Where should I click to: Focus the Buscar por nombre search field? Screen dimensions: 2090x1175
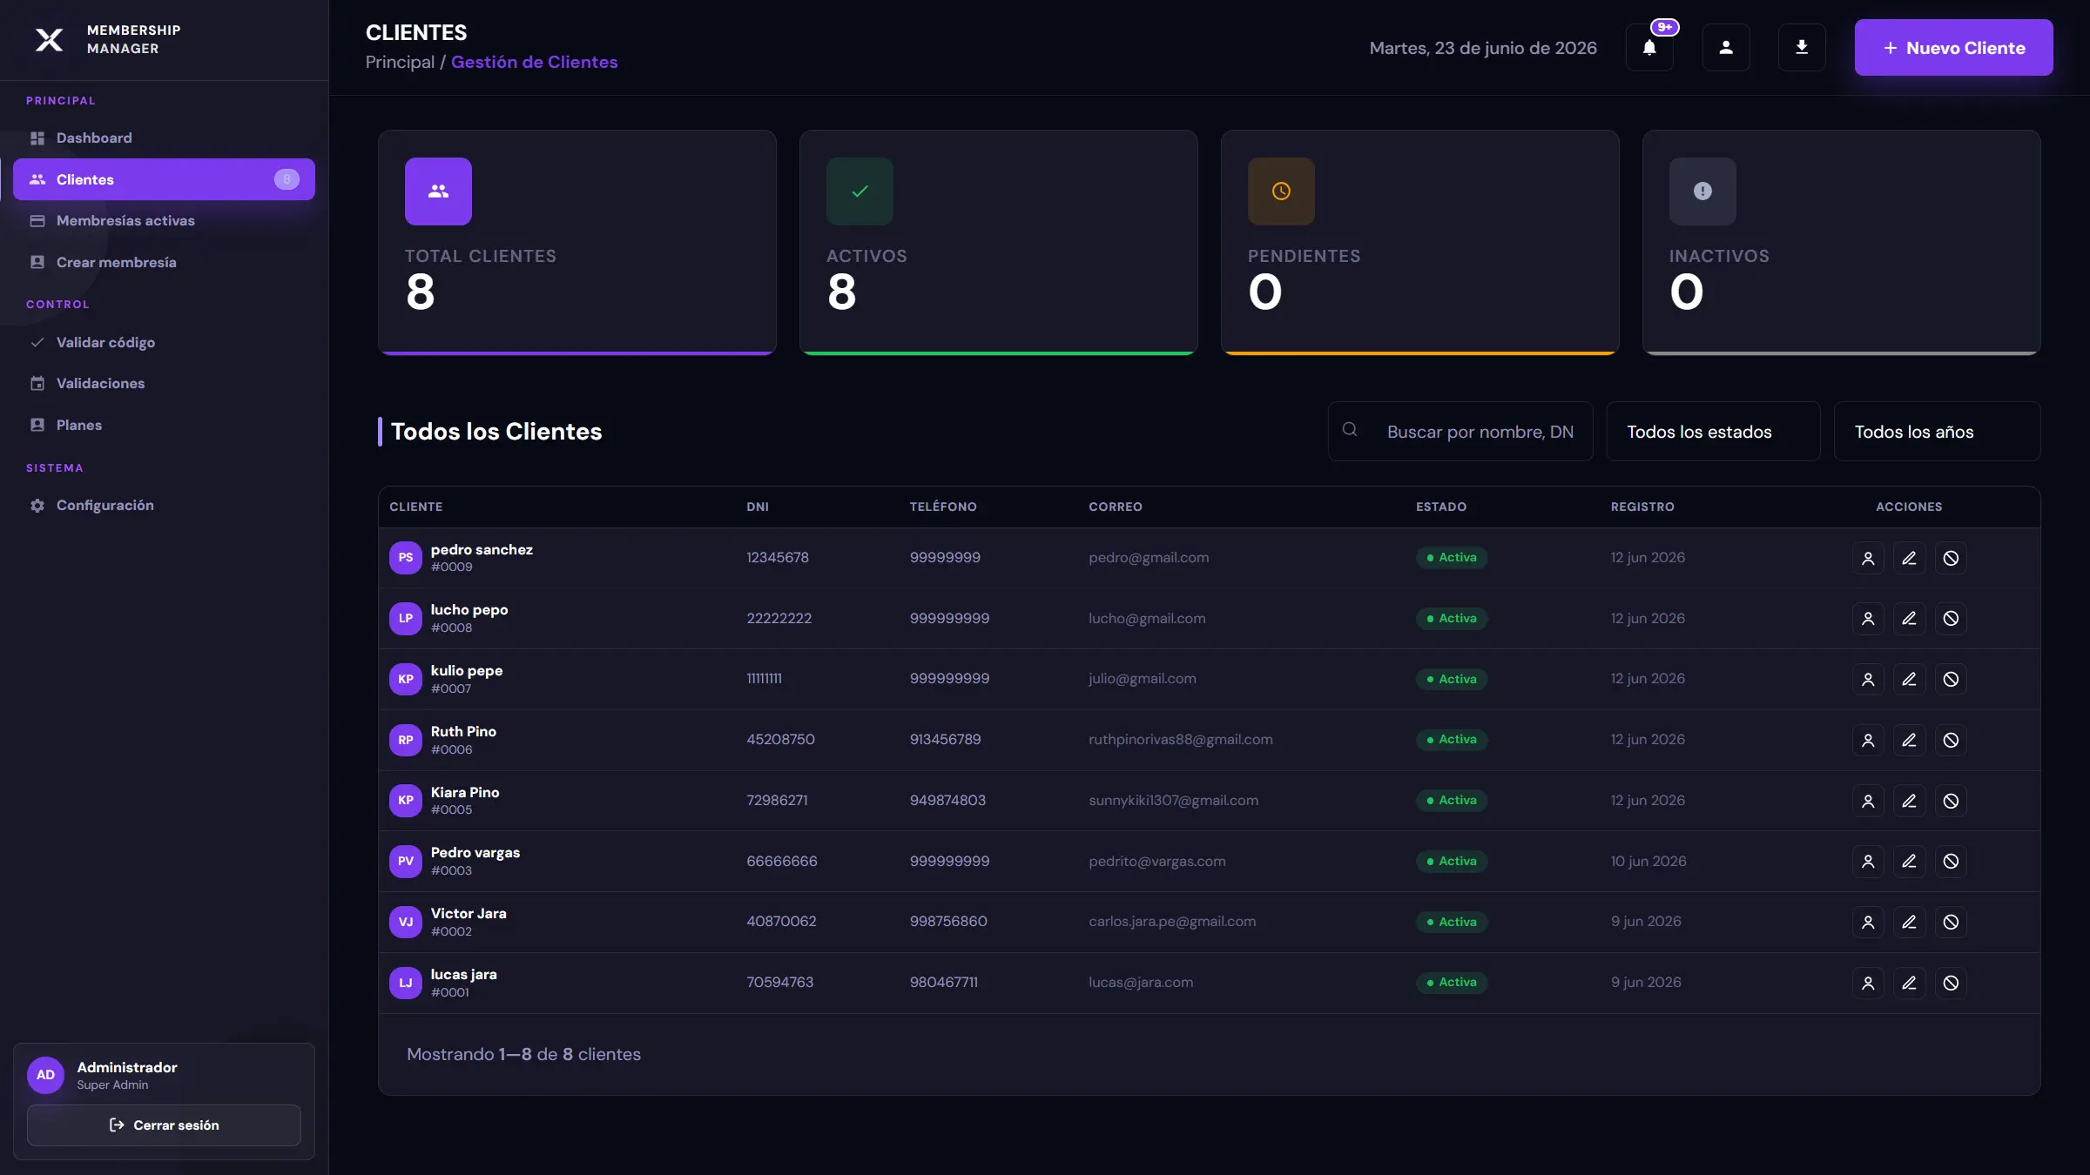1460,432
